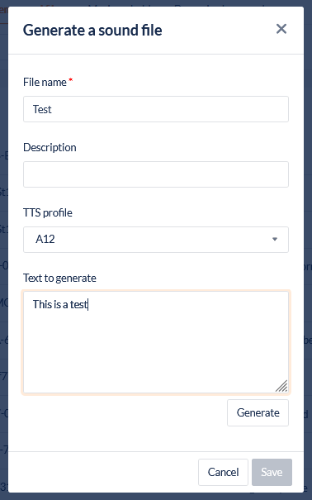Close the Generate a sound file dialog
312x500 pixels.
(x=281, y=29)
